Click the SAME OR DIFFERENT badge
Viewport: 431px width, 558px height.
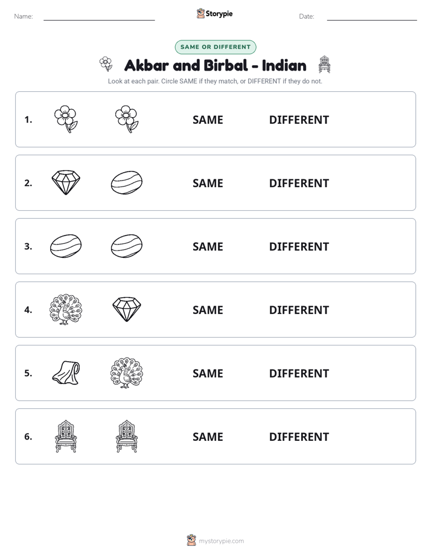pyautogui.click(x=215, y=47)
